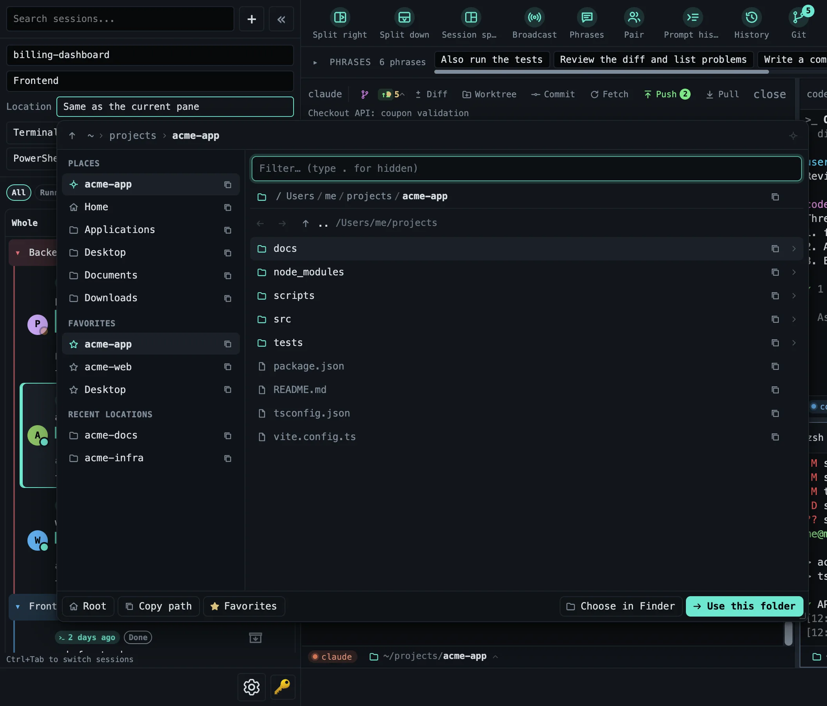
Task: Focus the Search sessions field
Action: 120,19
